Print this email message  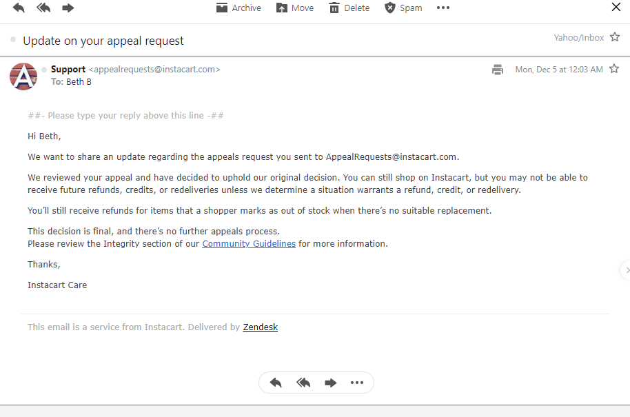(x=498, y=70)
